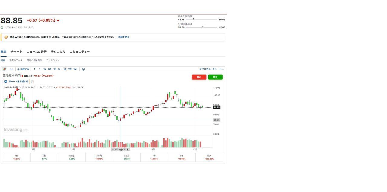The image size is (387, 192).
Task: Click the info icon beside チャートを分析する
Action: [32, 82]
